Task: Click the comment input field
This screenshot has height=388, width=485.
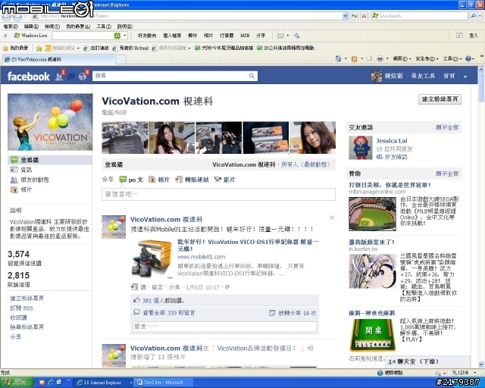Action: 224,327
